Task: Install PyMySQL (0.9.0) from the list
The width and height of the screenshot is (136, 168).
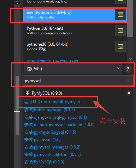Action: [x=44, y=162]
